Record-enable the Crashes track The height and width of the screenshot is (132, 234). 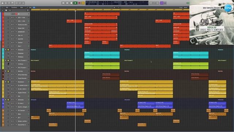pos(16,43)
